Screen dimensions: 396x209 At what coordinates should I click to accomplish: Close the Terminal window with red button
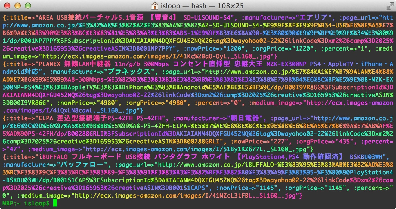point(7,5)
